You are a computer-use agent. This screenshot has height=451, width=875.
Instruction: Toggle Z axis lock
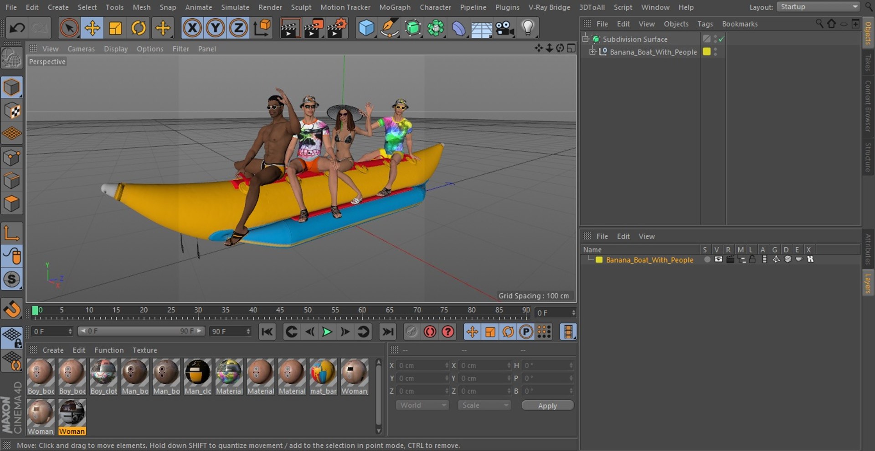238,28
